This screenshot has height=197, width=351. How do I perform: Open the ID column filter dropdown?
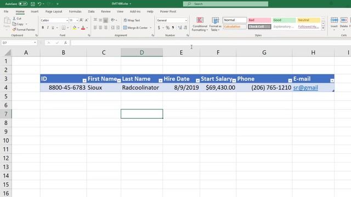click(84, 80)
